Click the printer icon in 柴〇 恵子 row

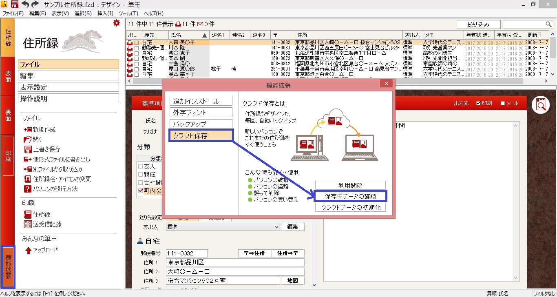[130, 53]
